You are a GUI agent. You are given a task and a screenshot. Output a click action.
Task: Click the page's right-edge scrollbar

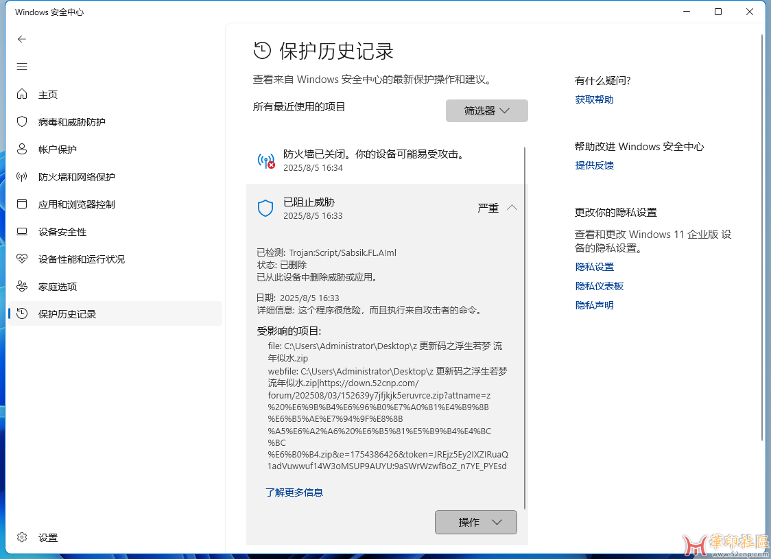(763, 236)
